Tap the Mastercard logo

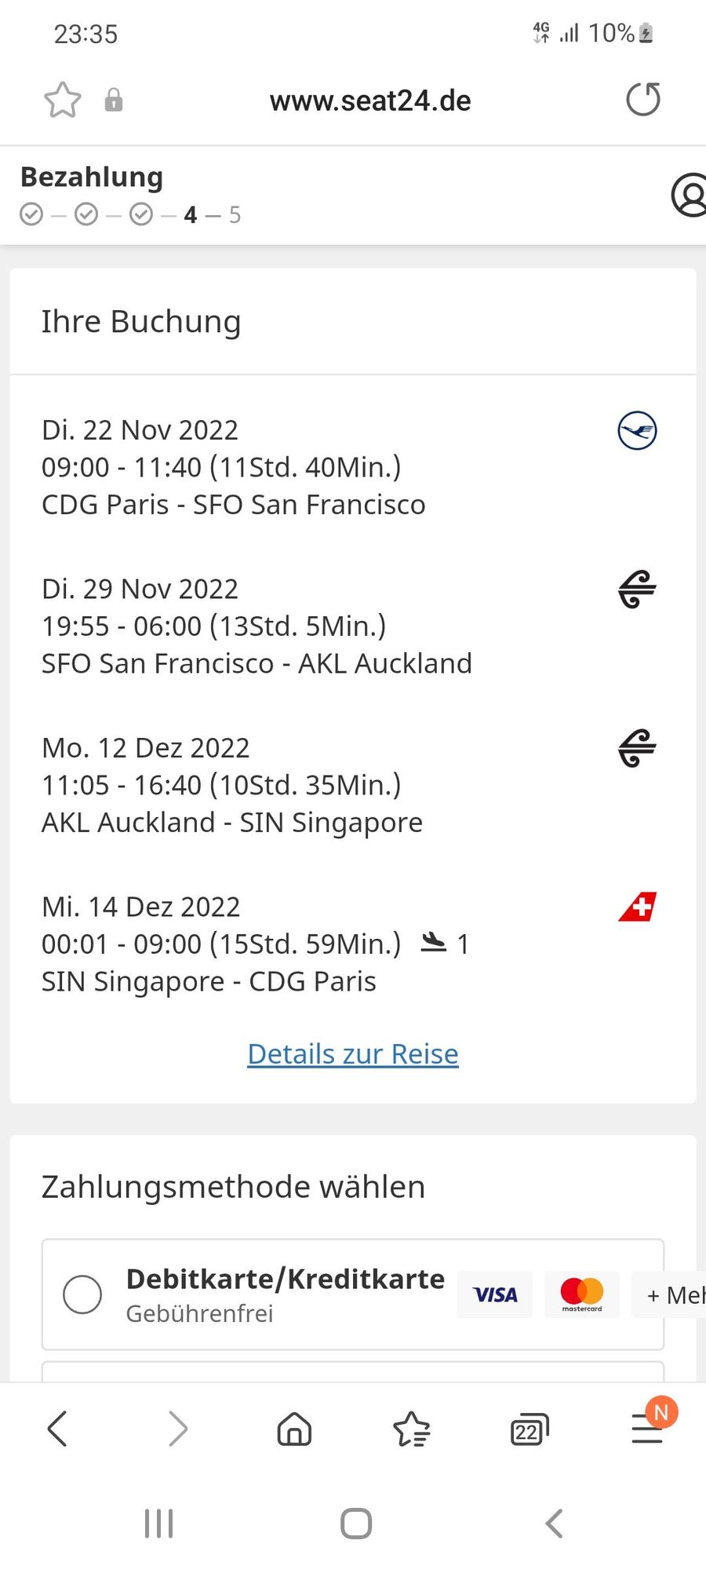click(582, 1294)
